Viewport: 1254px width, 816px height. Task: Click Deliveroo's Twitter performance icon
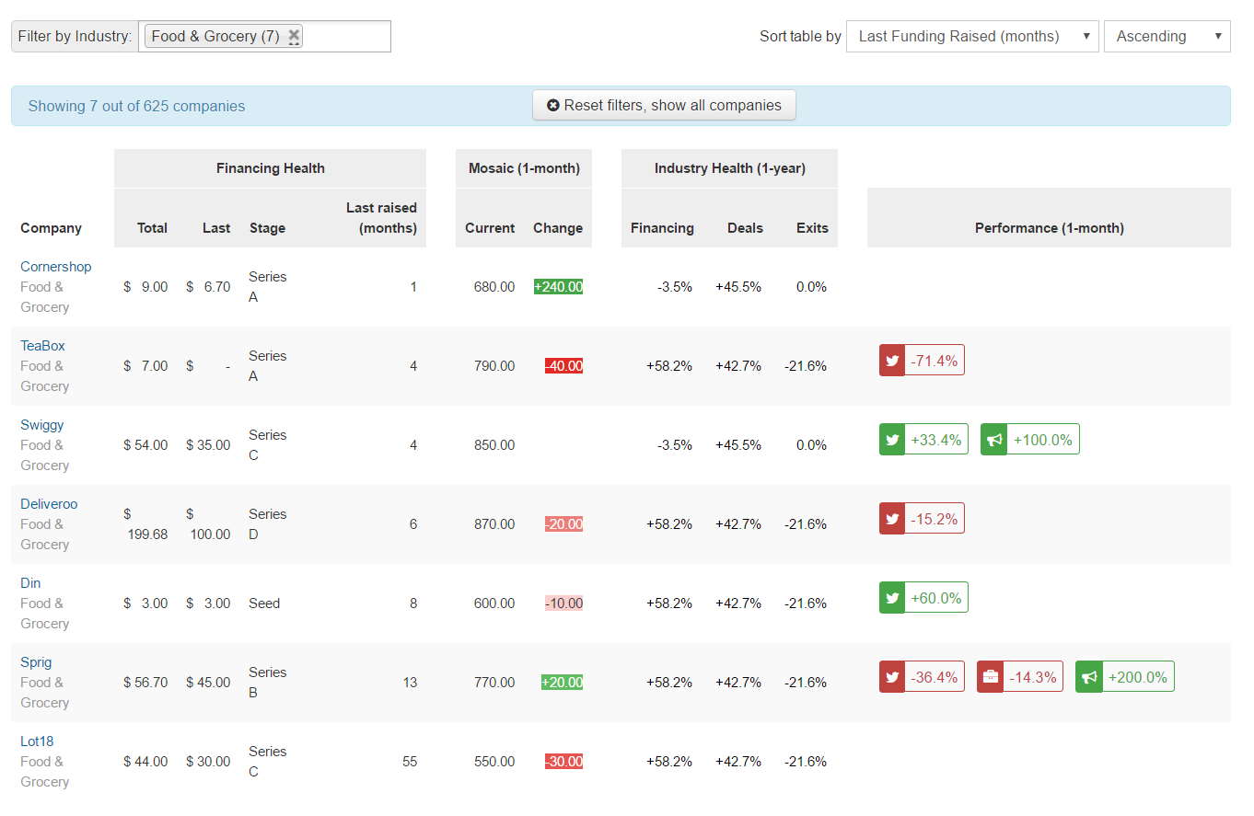(892, 518)
